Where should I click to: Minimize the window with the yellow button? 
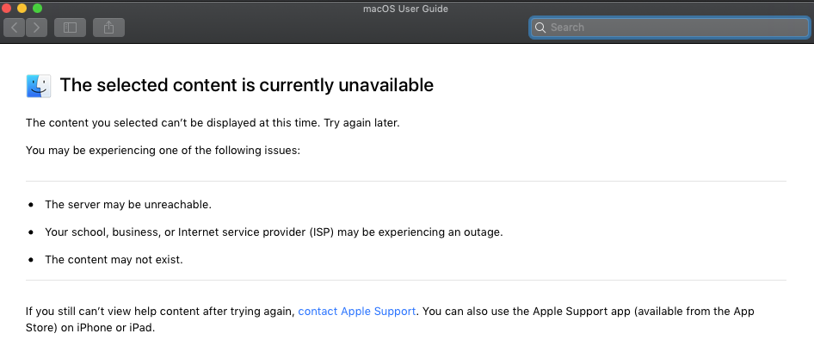tap(22, 8)
